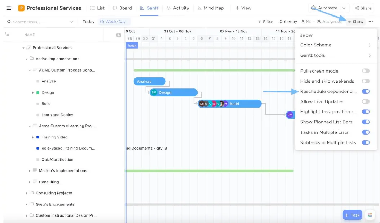
Task: Add a column with the plus icon
Action: pyautogui.click(x=119, y=35)
